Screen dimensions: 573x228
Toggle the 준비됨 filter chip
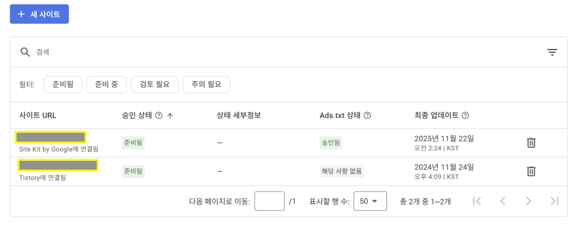click(x=63, y=84)
